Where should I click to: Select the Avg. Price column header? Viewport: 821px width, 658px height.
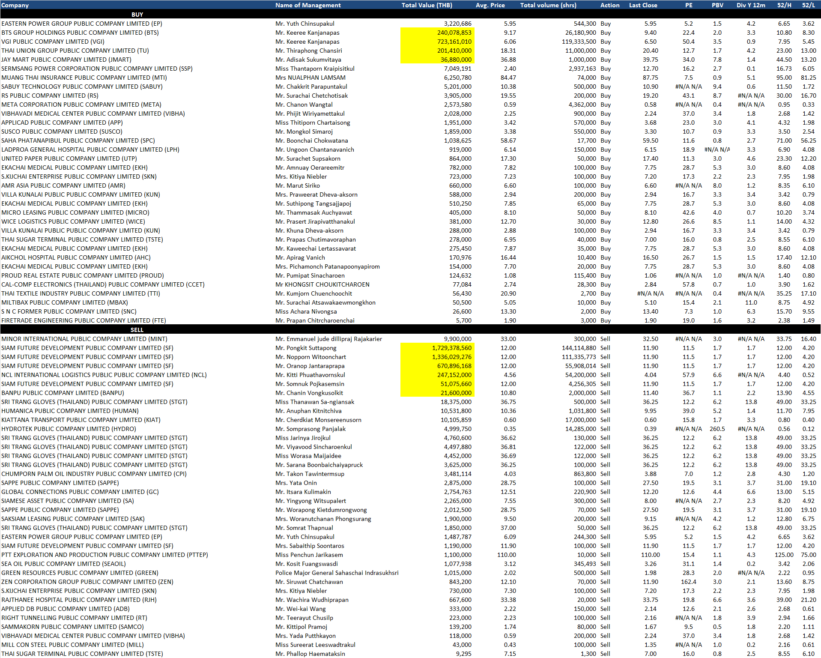[490, 5]
